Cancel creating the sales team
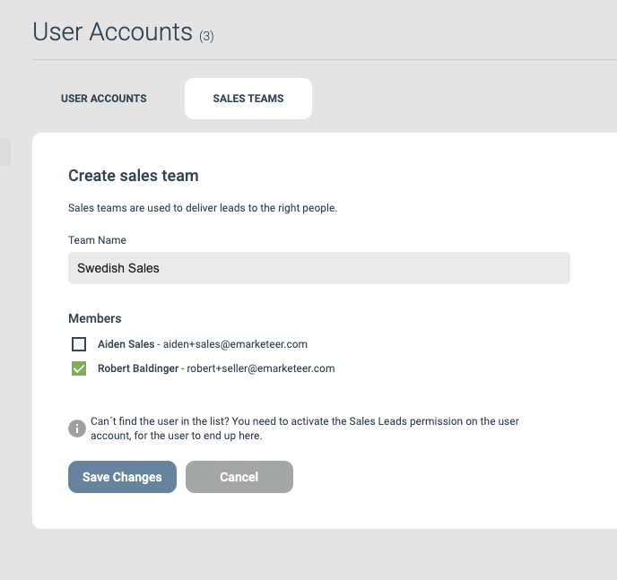This screenshot has width=617, height=580. (239, 477)
